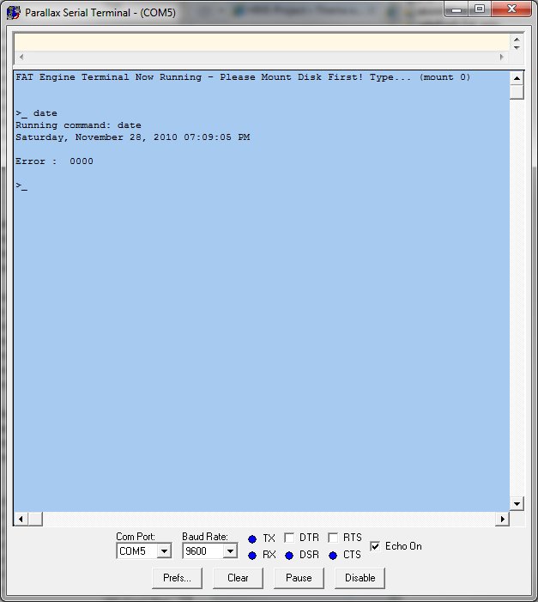The width and height of the screenshot is (538, 602).
Task: Click the RX indicator light
Action: pyautogui.click(x=252, y=556)
